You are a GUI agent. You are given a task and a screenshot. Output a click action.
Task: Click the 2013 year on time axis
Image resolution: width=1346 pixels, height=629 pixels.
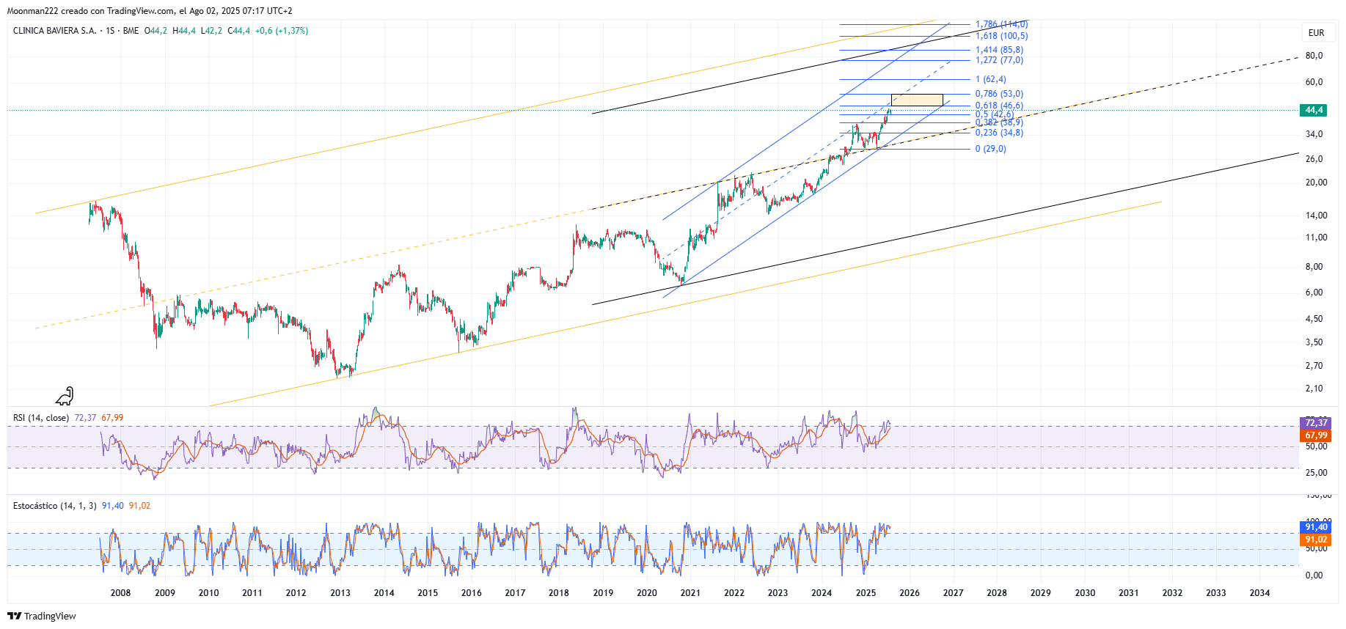pyautogui.click(x=340, y=593)
